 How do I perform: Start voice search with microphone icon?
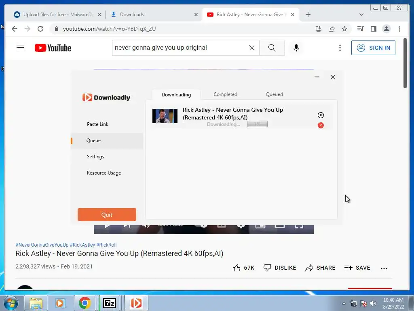tap(296, 48)
